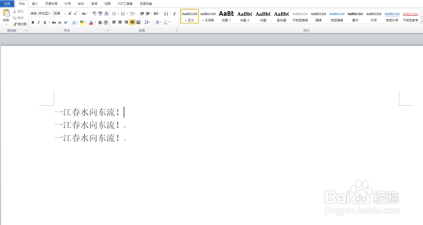Click the Format Painter (格式刷) button
The width and height of the screenshot is (423, 225).
tap(20, 24)
